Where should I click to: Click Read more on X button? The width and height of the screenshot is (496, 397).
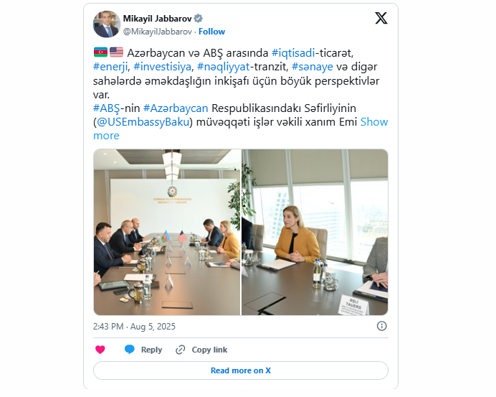click(x=241, y=370)
